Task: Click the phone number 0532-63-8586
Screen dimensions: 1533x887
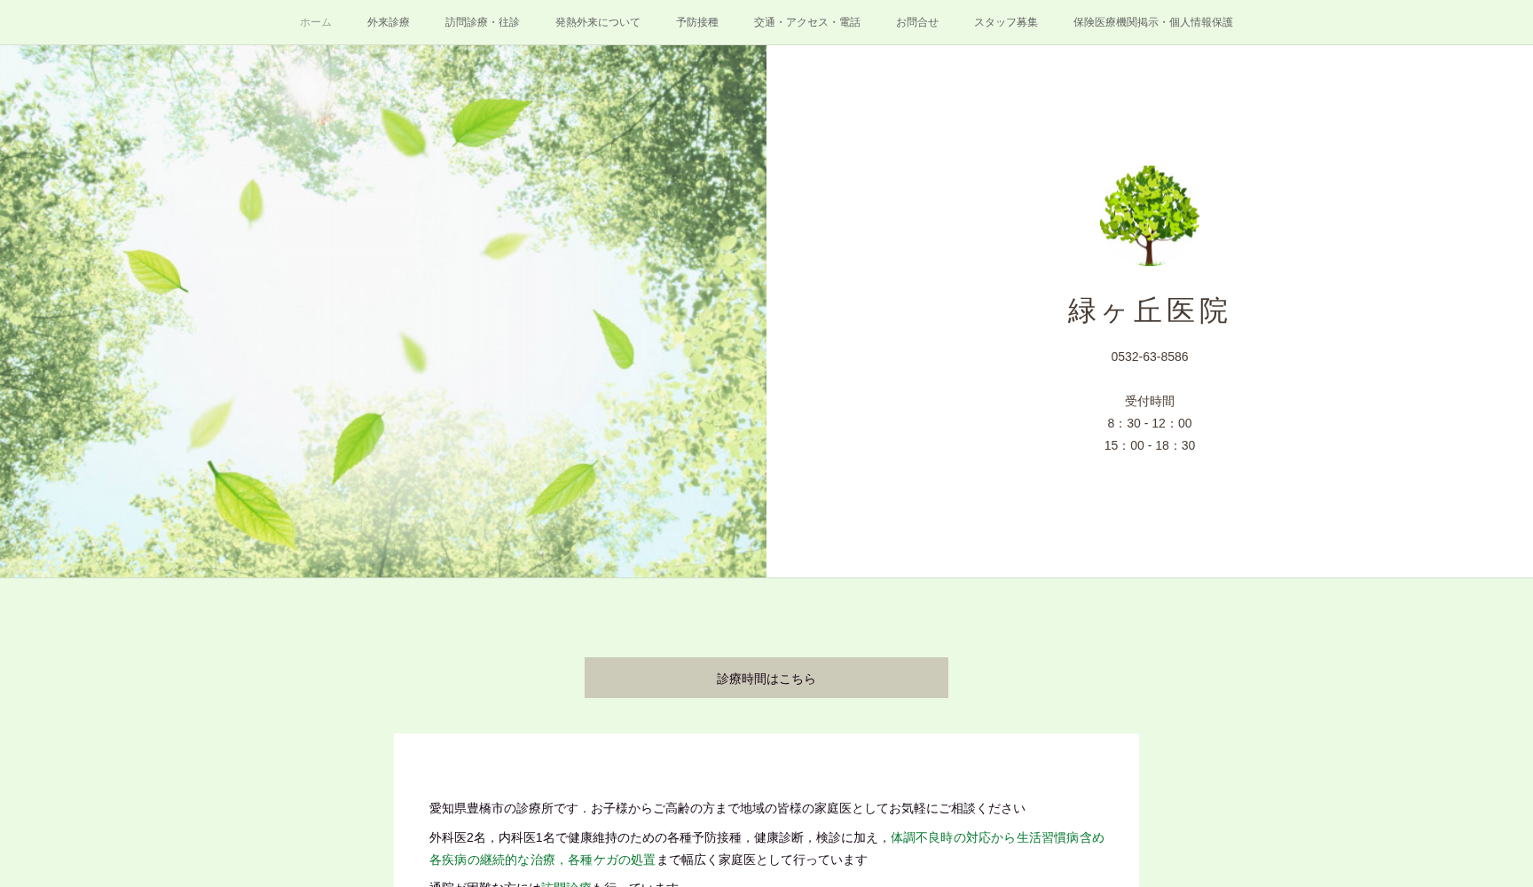Action: pyautogui.click(x=1149, y=357)
